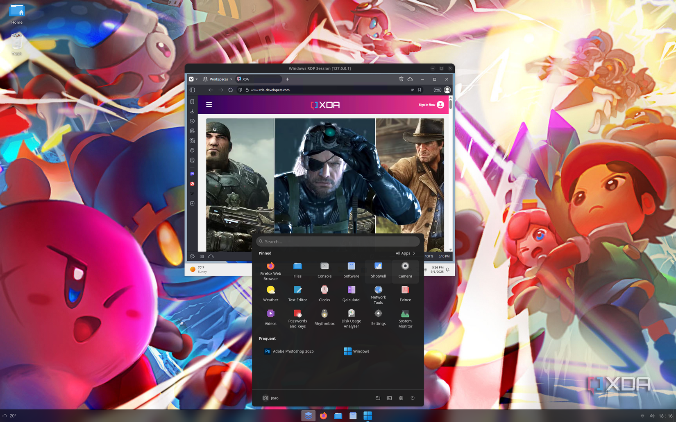Launch System Monitor
676x422 pixels.
point(405,318)
